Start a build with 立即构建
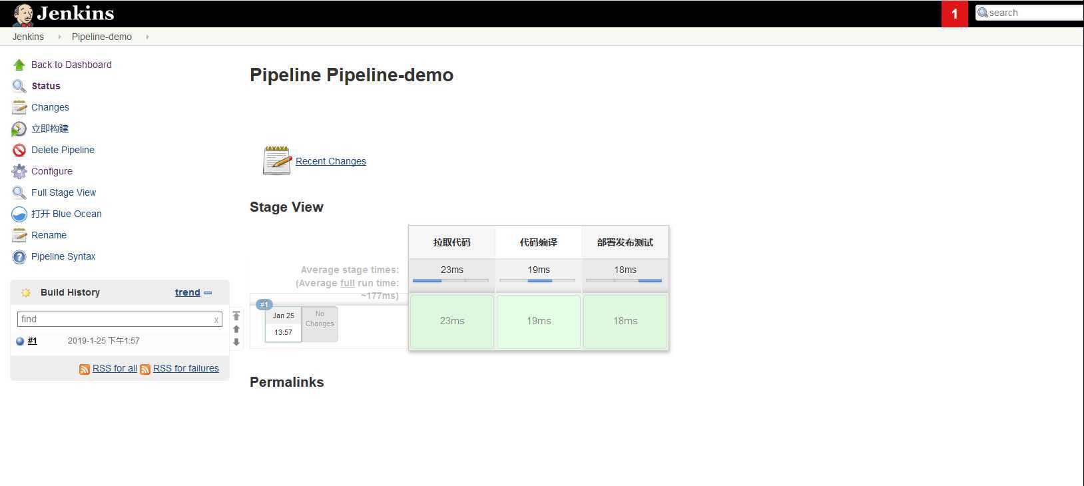The height and width of the screenshot is (486, 1084). coord(50,128)
